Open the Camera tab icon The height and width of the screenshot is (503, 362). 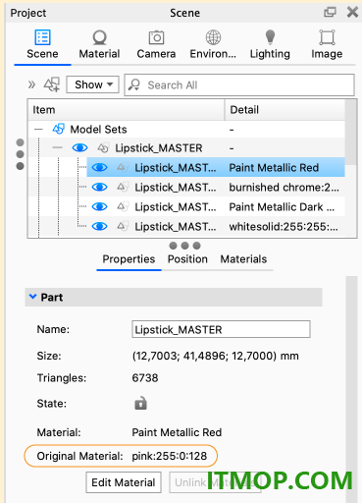coord(156,37)
